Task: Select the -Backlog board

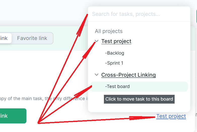Action: tap(115, 53)
